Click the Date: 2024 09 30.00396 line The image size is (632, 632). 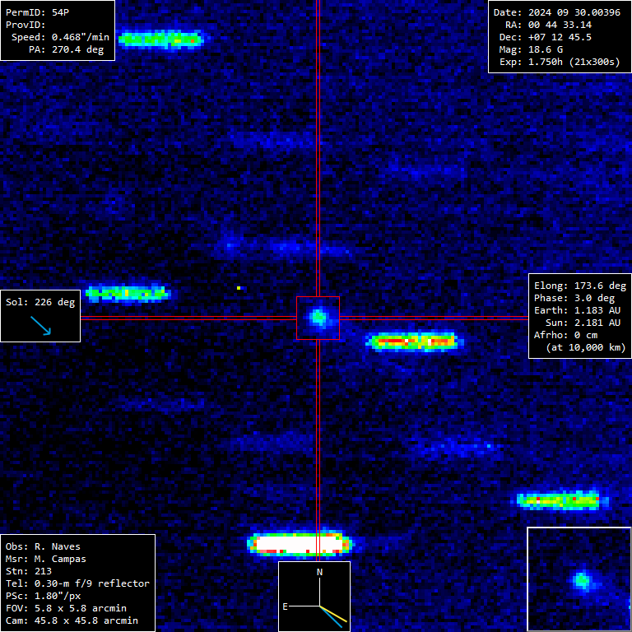(557, 12)
